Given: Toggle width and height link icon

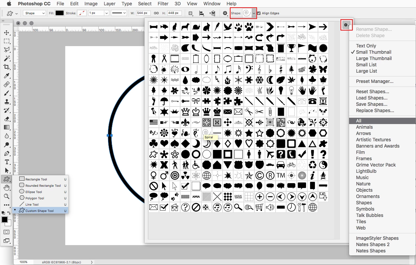Looking at the screenshot, I should coord(156,13).
